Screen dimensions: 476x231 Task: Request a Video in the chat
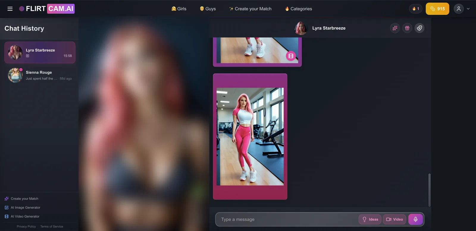tap(394, 219)
